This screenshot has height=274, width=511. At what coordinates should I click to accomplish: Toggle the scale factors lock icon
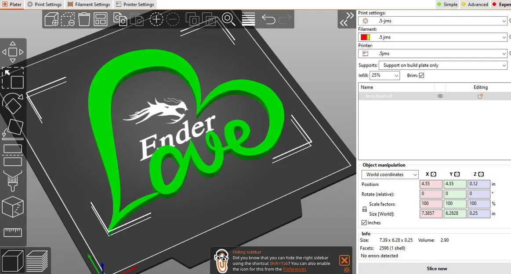365,209
